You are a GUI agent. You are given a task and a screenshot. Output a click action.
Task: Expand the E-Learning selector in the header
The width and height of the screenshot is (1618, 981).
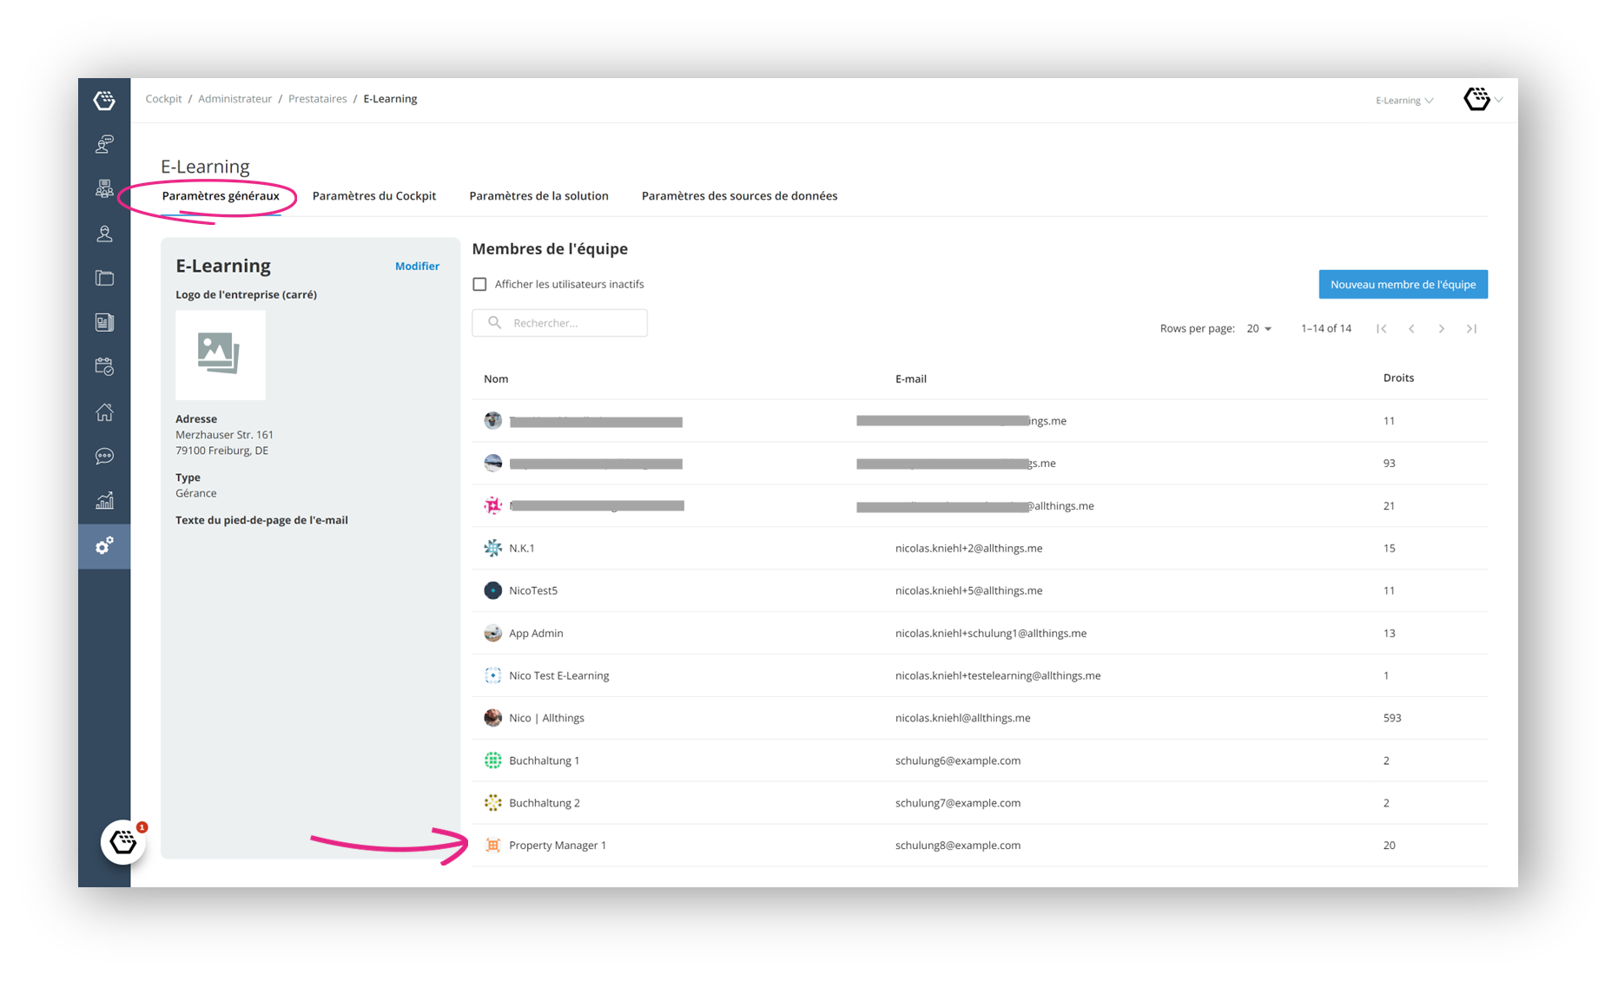(1404, 100)
